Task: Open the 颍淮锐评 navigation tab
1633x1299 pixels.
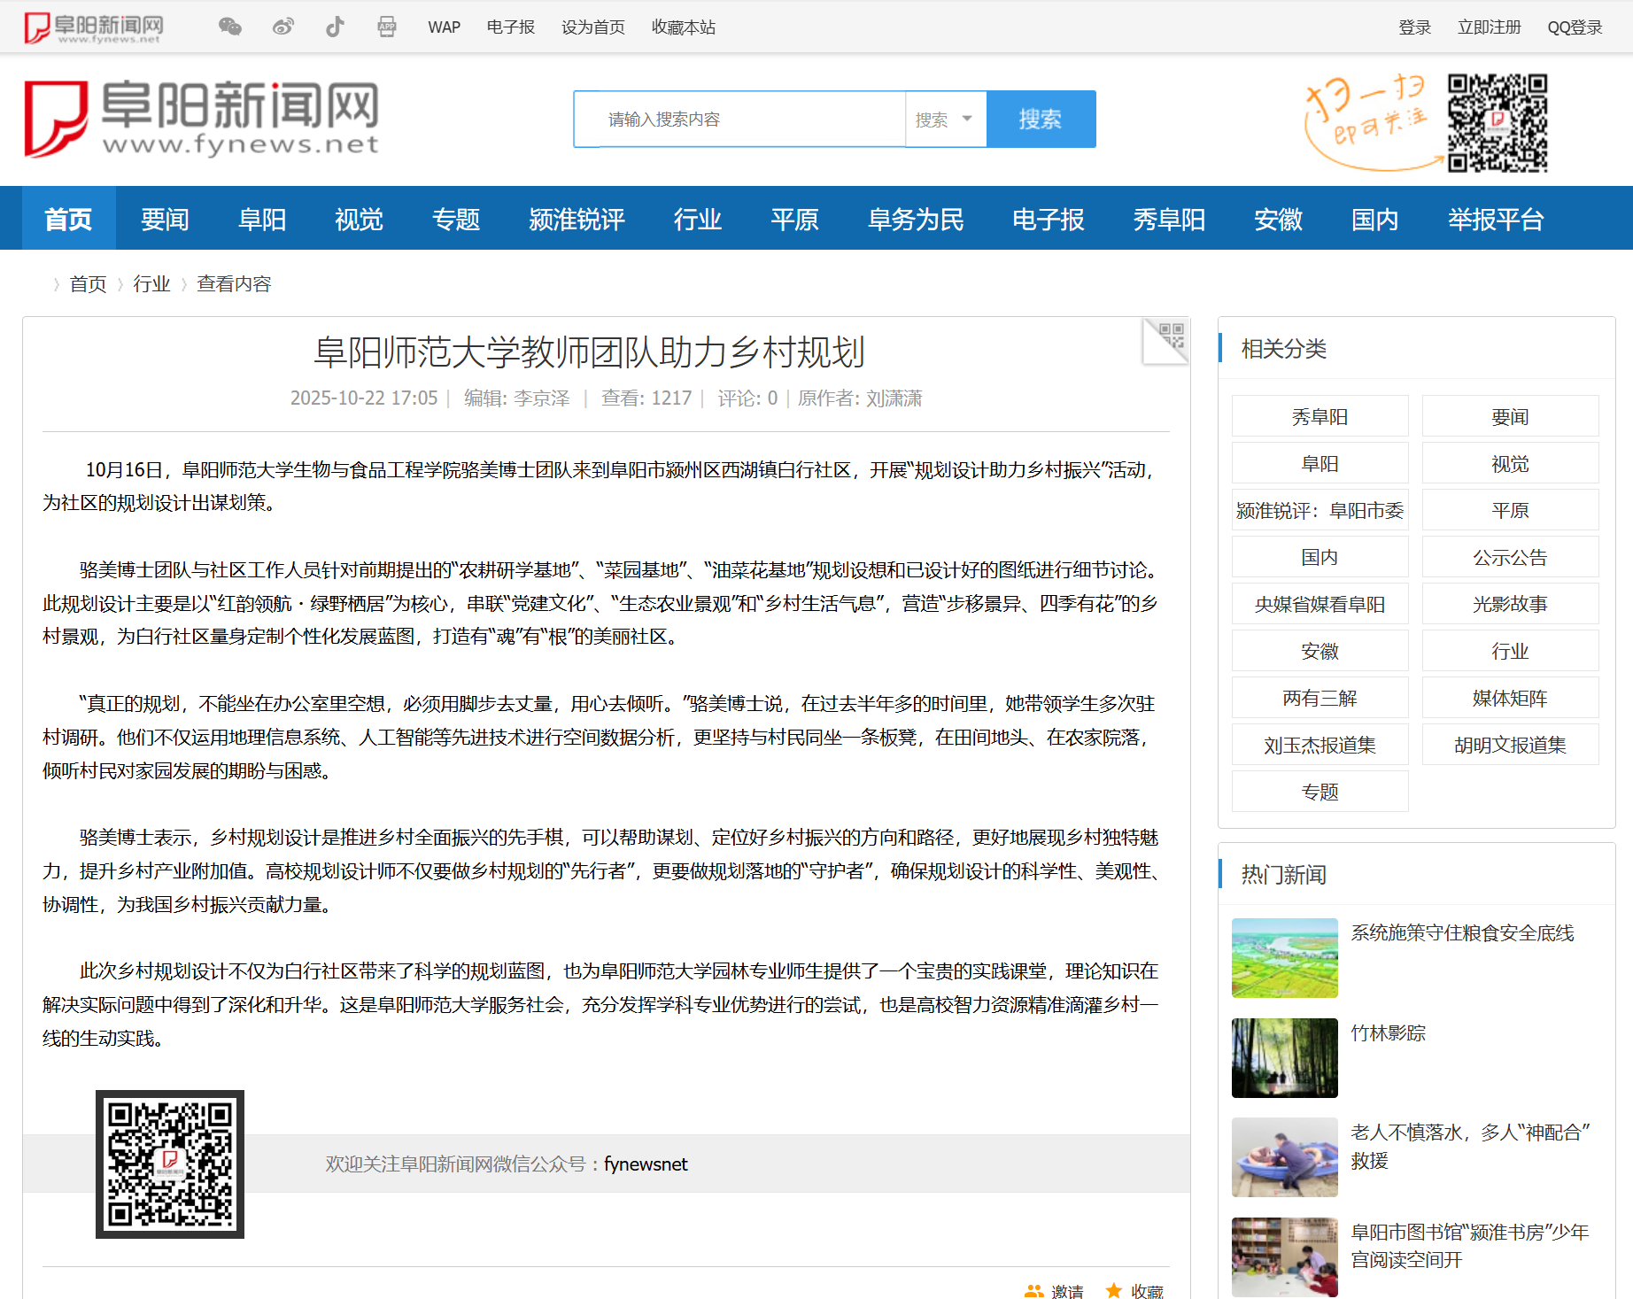Action: tap(577, 219)
